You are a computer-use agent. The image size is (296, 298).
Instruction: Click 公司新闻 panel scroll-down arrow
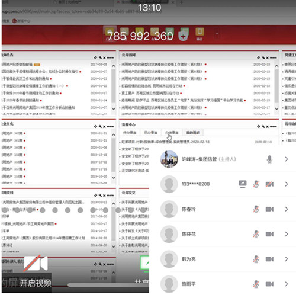276,108
